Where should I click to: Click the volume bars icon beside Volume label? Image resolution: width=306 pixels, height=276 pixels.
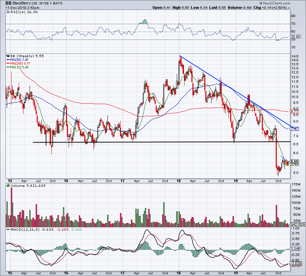click(x=8, y=185)
